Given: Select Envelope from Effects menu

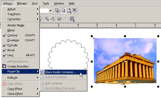Looking at the screenshot, I should pyautogui.click(x=20, y=40).
